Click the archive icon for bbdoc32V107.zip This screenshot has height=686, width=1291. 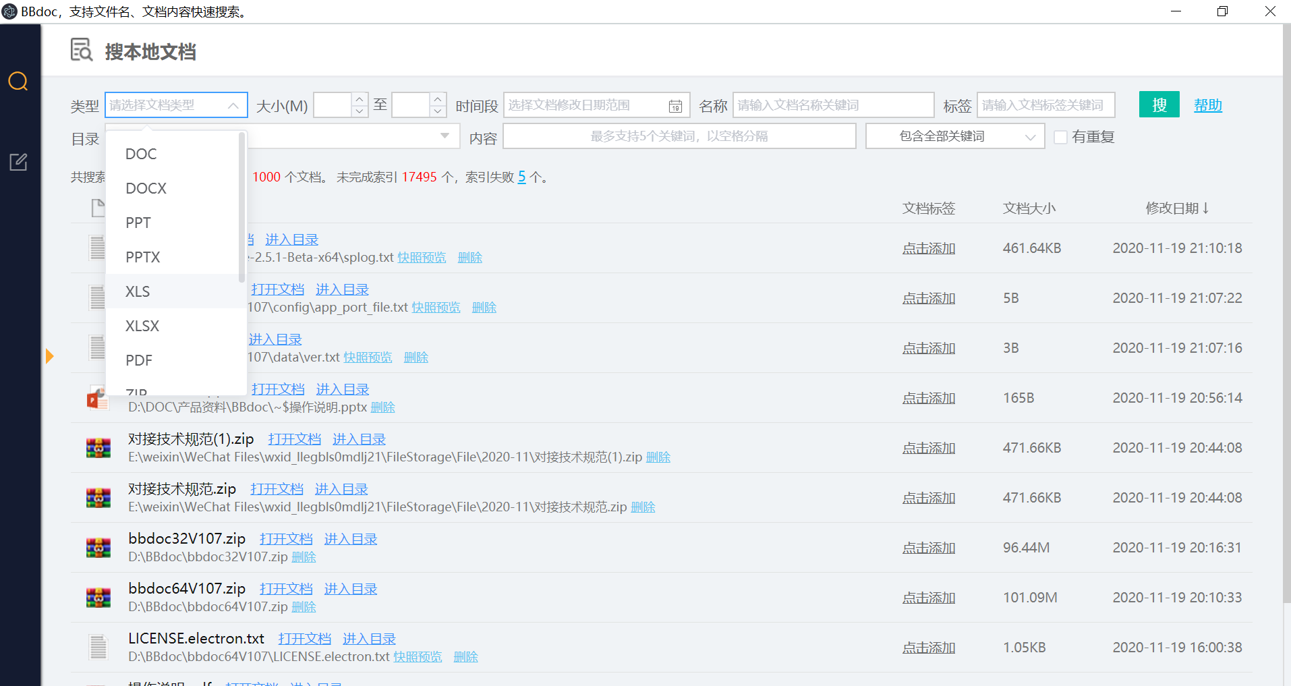(98, 548)
